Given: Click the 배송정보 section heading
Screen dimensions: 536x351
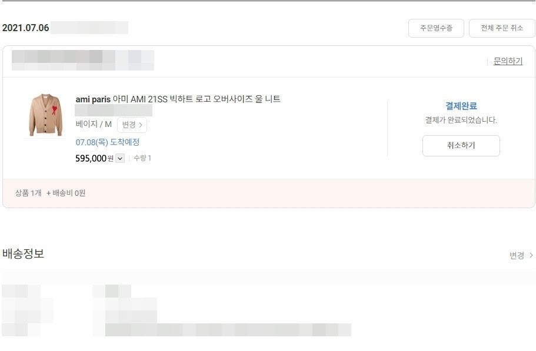Looking at the screenshot, I should point(24,253).
